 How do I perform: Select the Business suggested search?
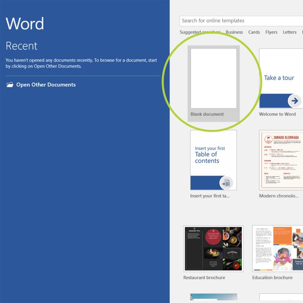(x=234, y=32)
